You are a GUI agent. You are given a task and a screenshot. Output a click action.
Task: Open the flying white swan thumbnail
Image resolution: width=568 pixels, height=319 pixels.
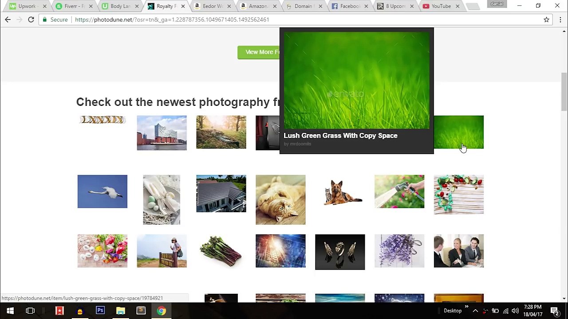pyautogui.click(x=102, y=191)
